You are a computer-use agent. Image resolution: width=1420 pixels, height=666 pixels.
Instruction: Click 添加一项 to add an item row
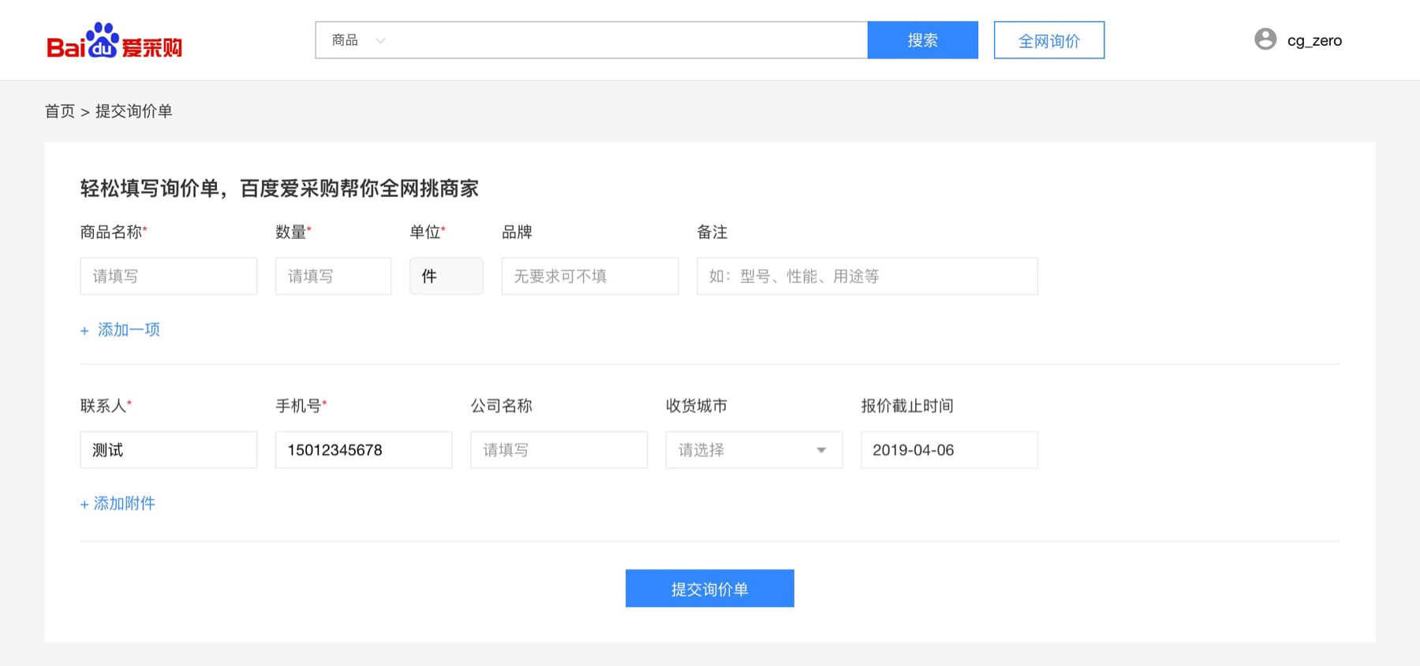click(121, 329)
